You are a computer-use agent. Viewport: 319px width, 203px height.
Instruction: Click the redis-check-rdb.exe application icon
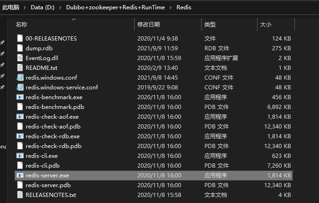pos(20,136)
